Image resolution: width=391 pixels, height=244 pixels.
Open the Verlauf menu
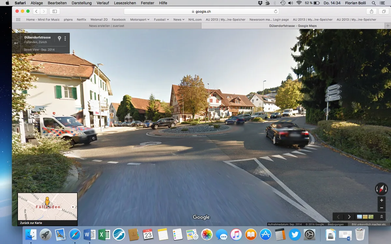point(103,3)
